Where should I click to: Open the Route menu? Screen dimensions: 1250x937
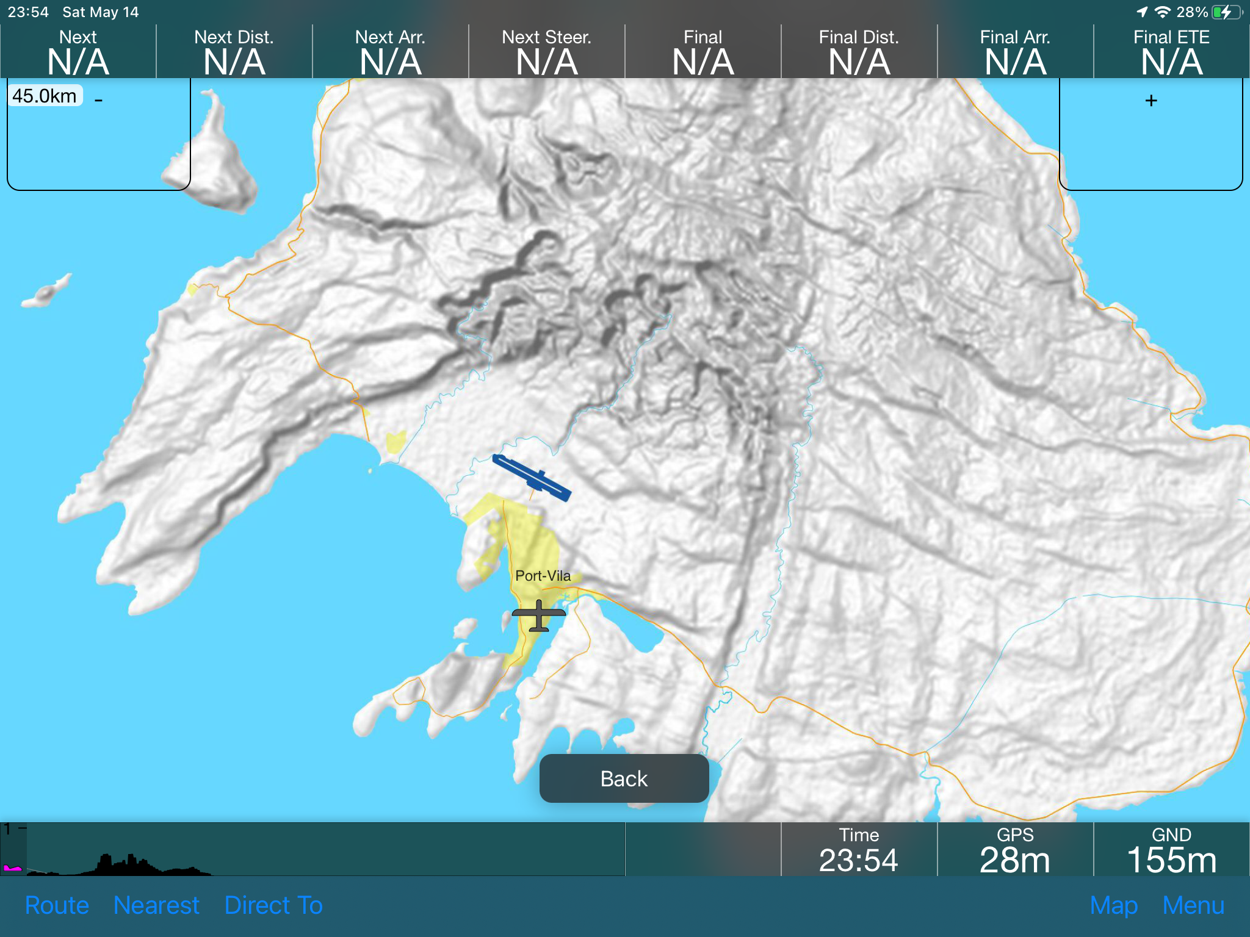tap(57, 905)
